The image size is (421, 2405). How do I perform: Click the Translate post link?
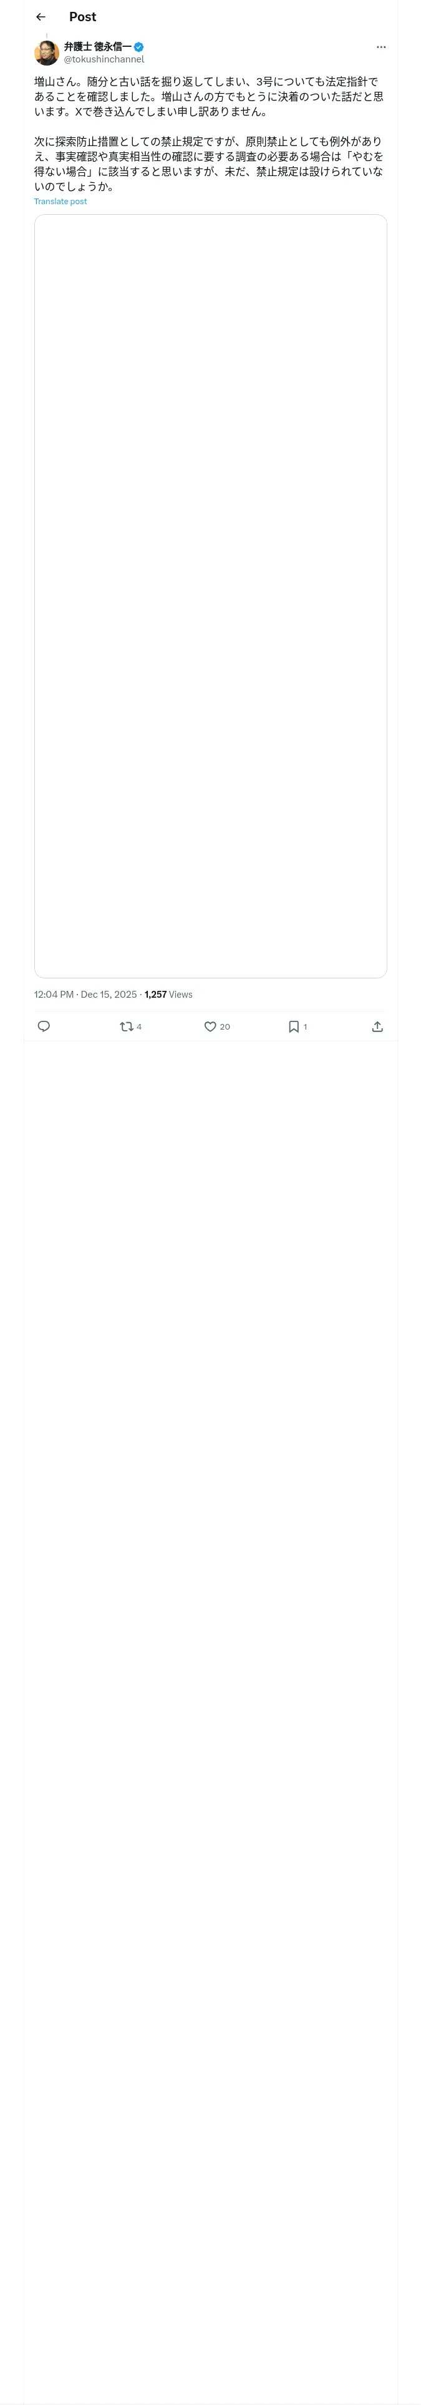60,202
